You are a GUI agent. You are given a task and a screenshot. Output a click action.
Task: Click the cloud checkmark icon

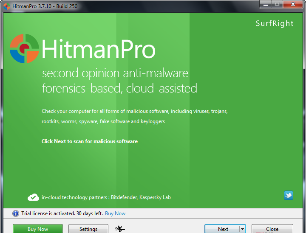tap(33, 197)
